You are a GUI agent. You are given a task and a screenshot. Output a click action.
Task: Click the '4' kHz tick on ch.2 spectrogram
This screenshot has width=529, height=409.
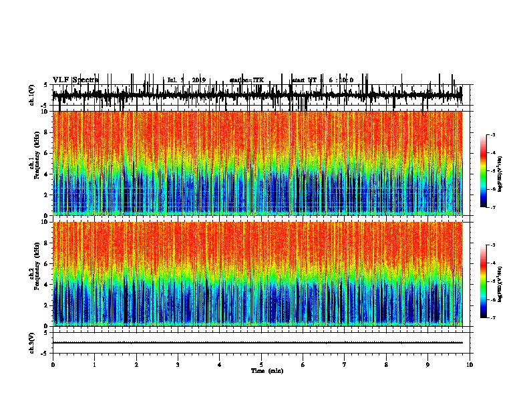[x=47, y=285]
